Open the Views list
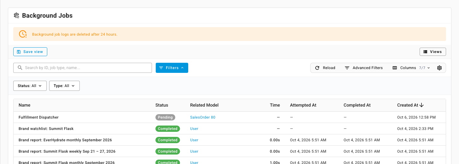459x164 pixels. pyautogui.click(x=433, y=52)
